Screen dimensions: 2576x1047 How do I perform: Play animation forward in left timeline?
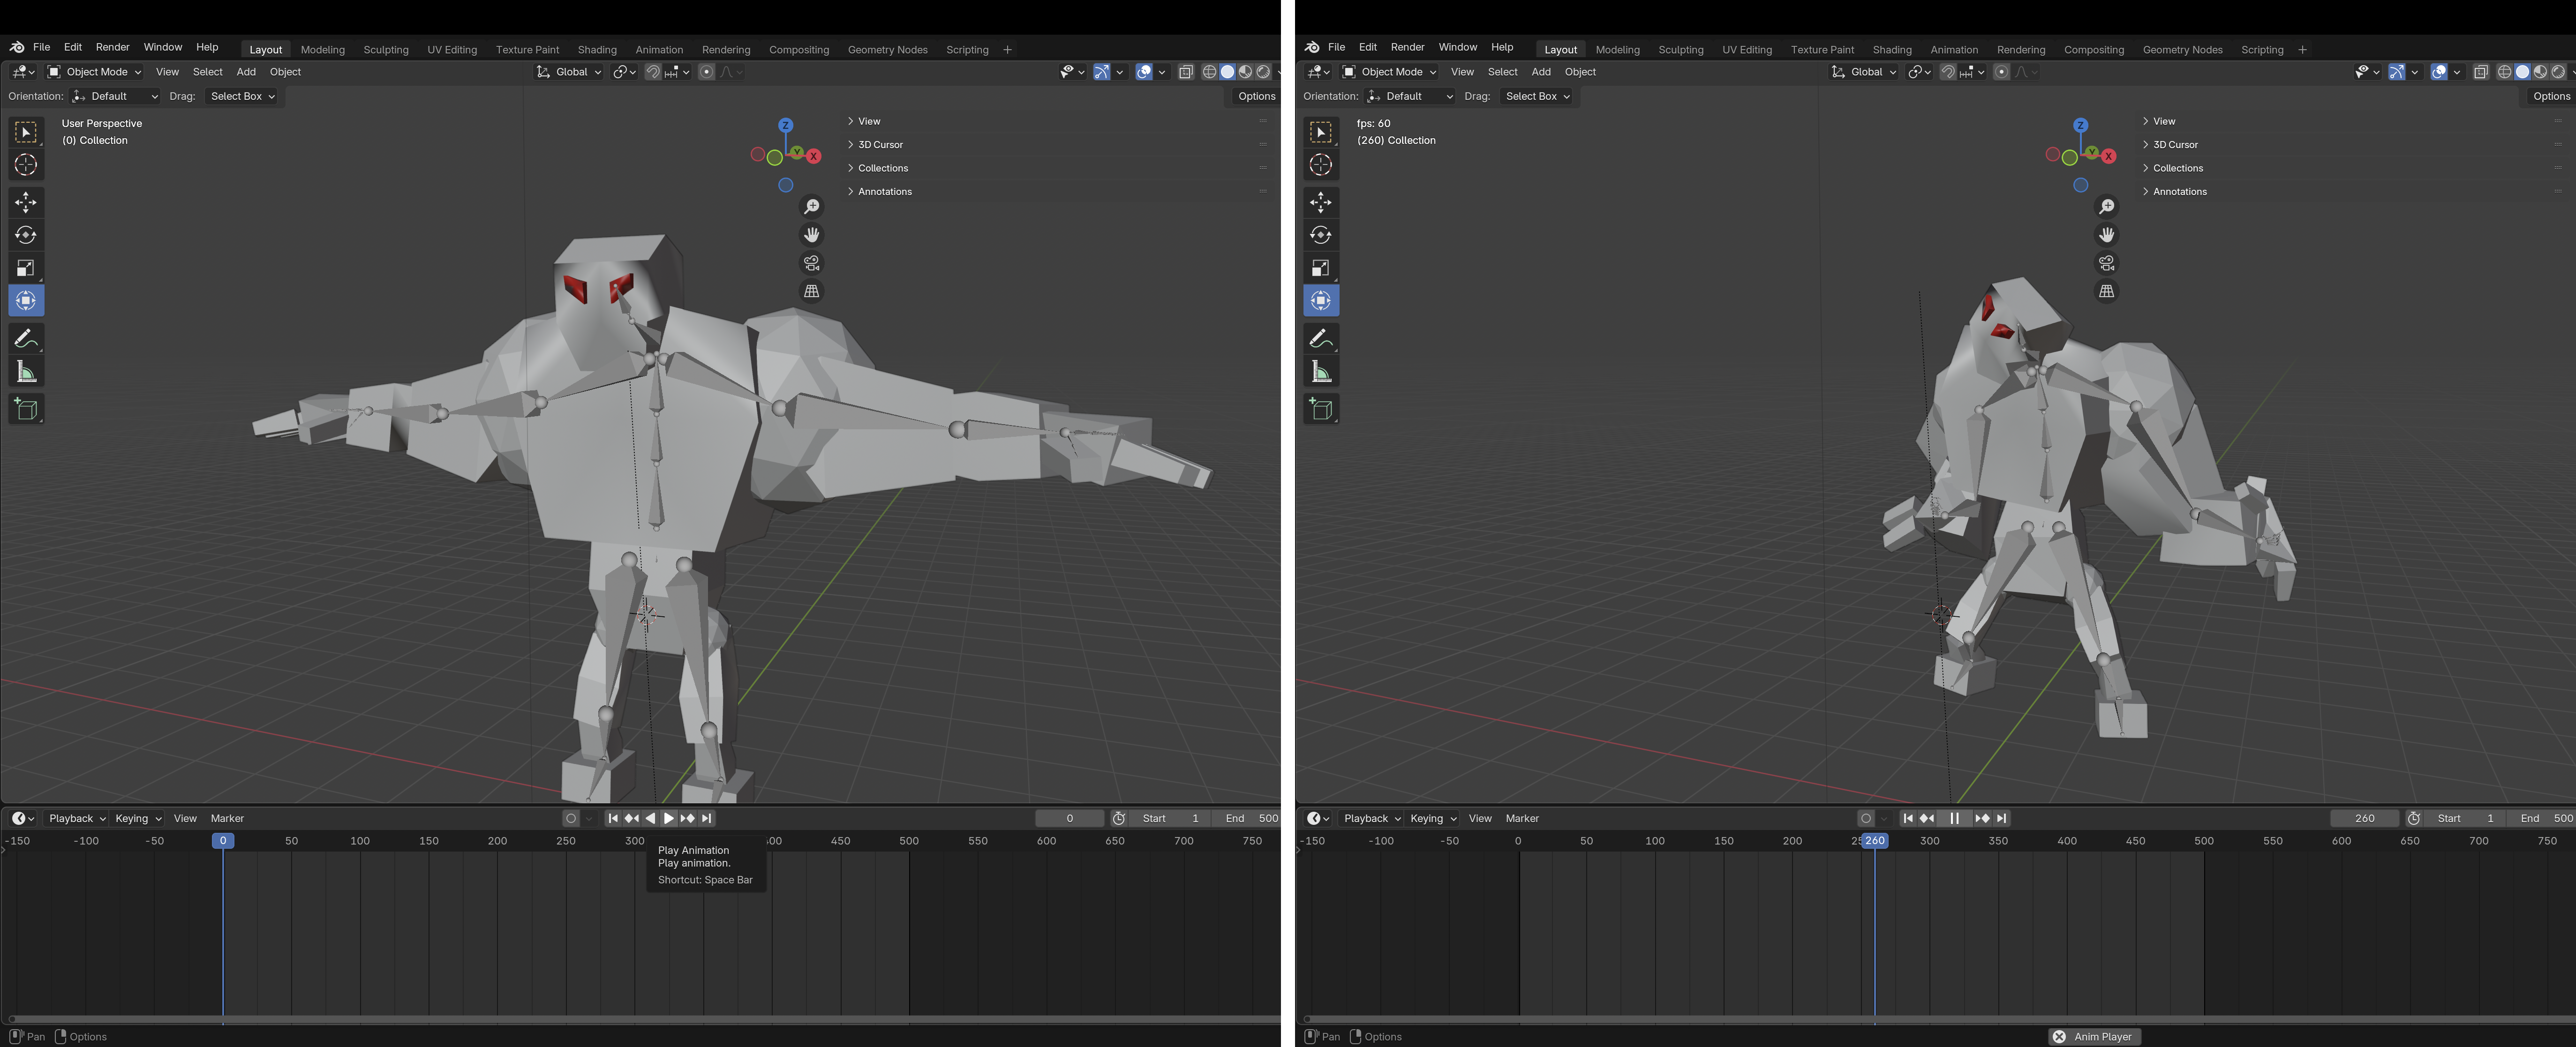(x=669, y=818)
